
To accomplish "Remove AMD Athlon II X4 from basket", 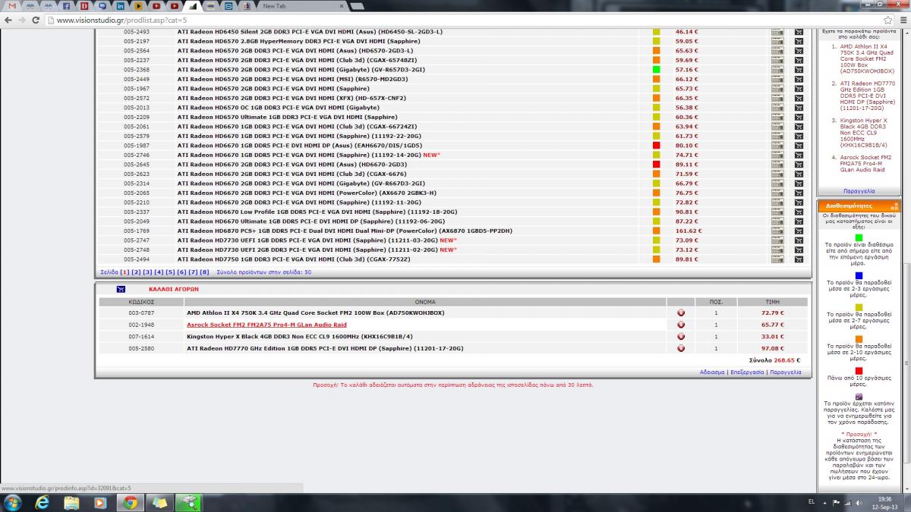I will click(x=681, y=313).
